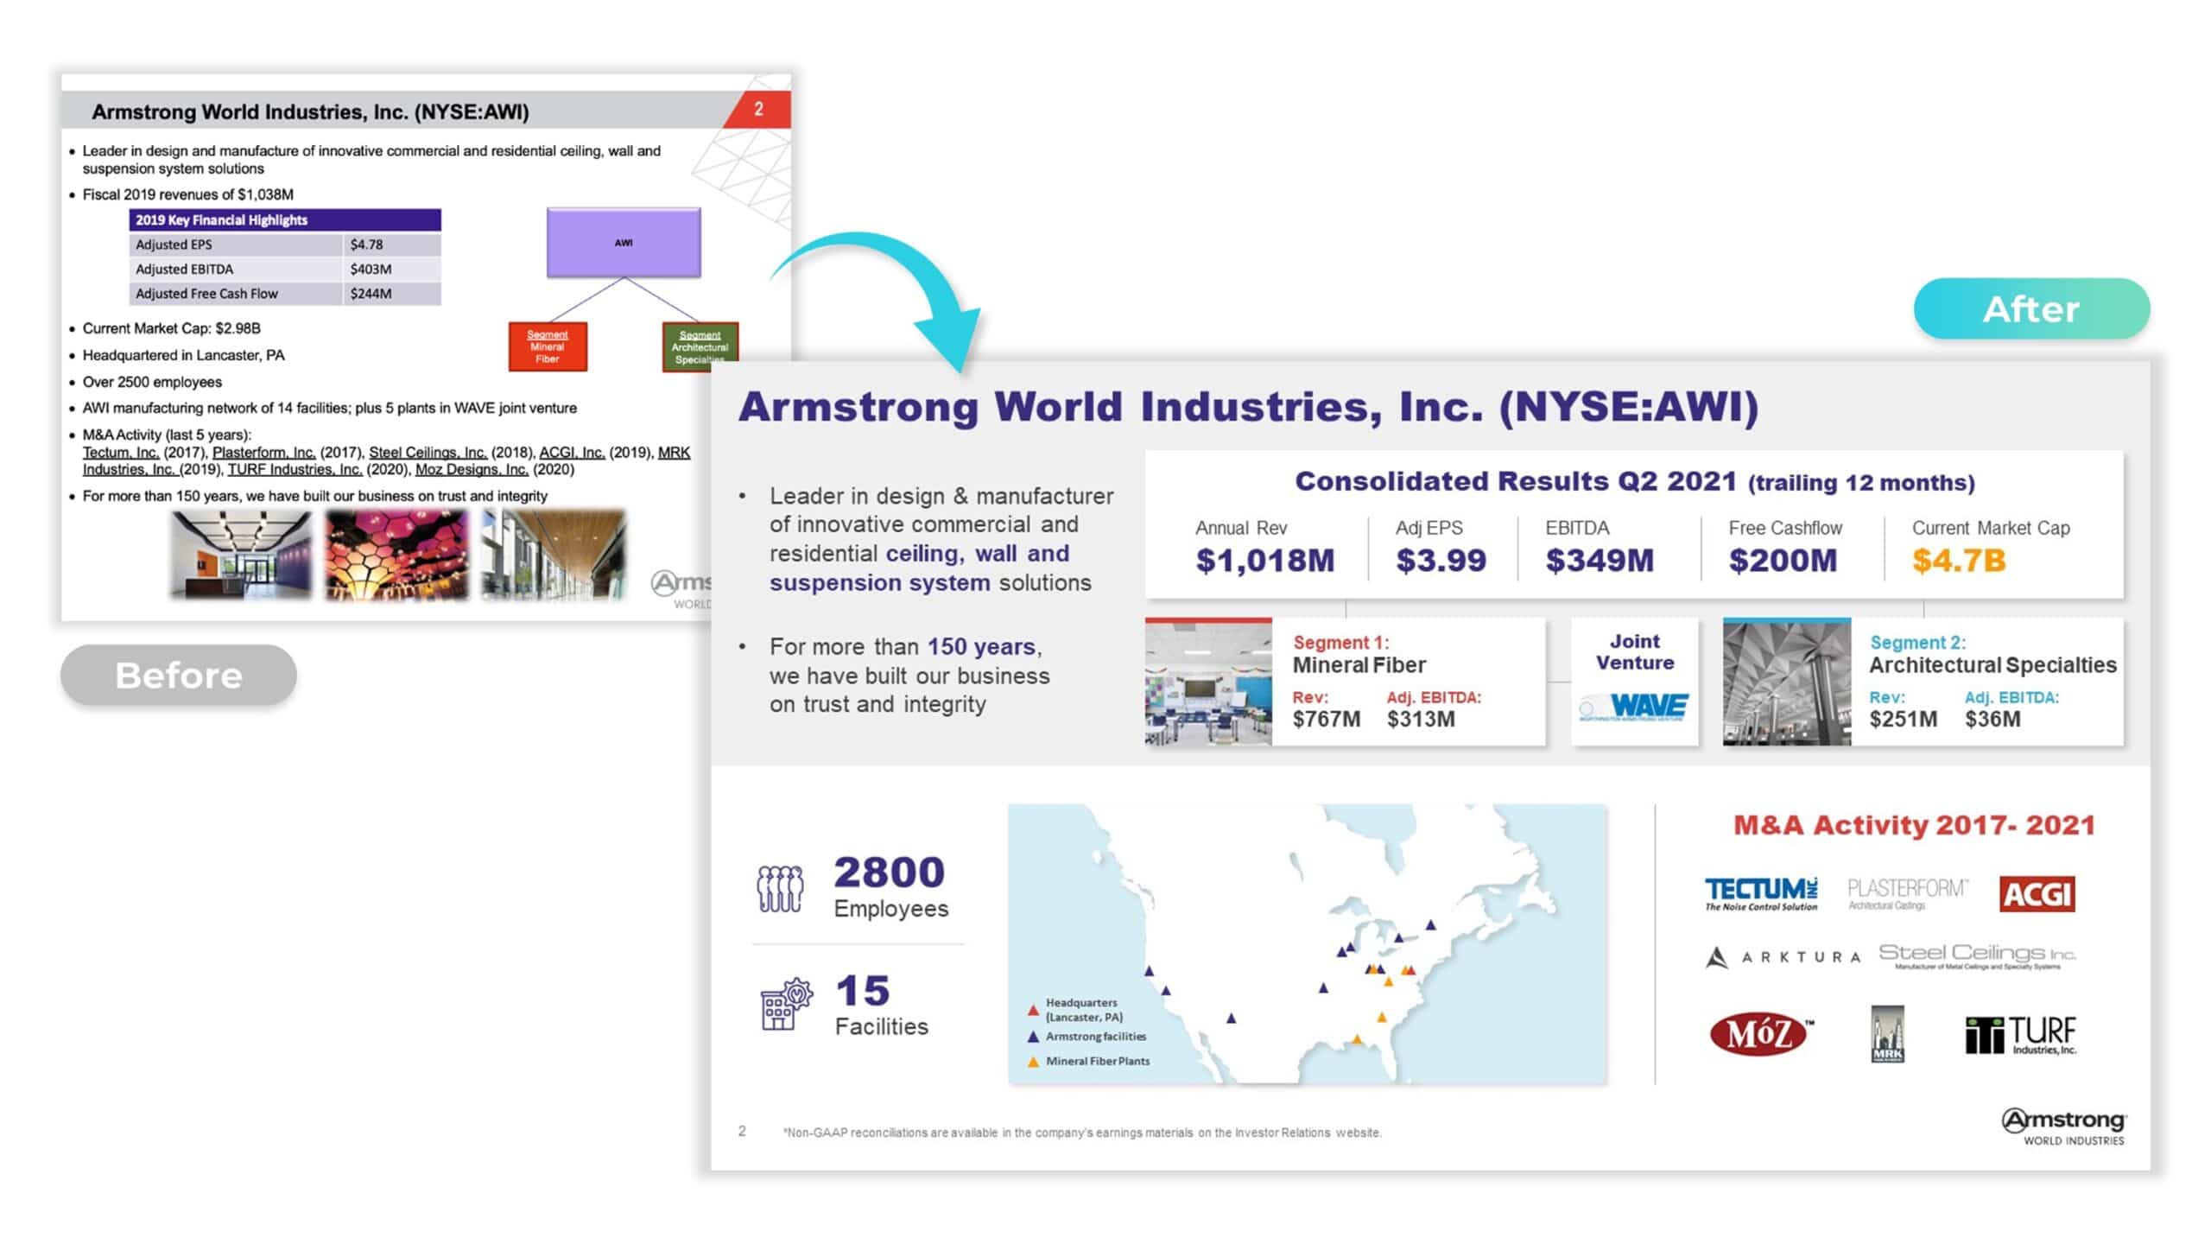This screenshot has height=1244, width=2211.
Task: Click the TECTUM logo
Action: pos(1761,893)
